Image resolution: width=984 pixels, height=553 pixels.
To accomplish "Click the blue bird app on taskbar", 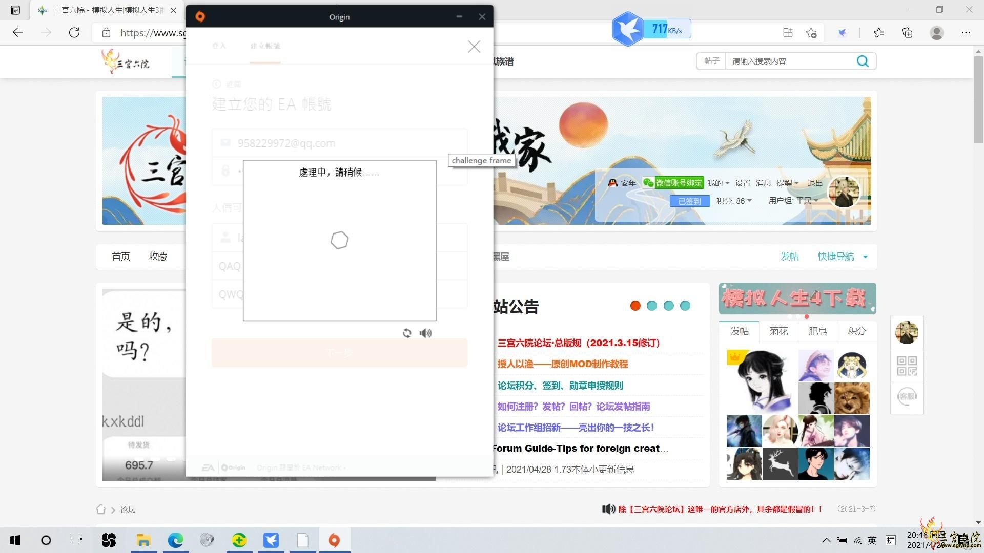I will pos(271,540).
